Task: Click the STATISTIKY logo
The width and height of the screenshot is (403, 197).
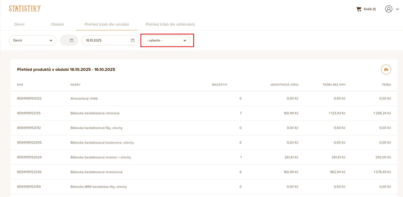Action: point(25,9)
